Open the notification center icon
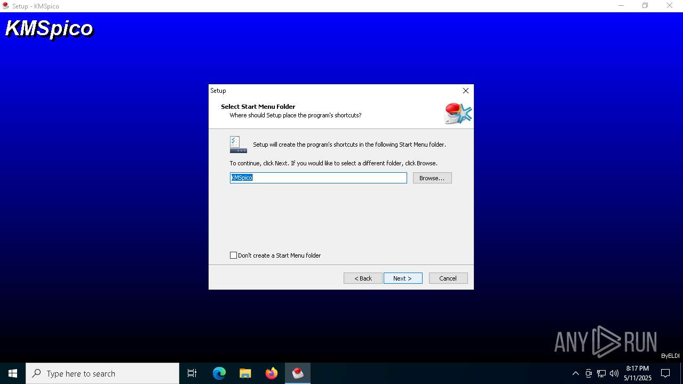Image resolution: width=683 pixels, height=384 pixels. coord(665,373)
